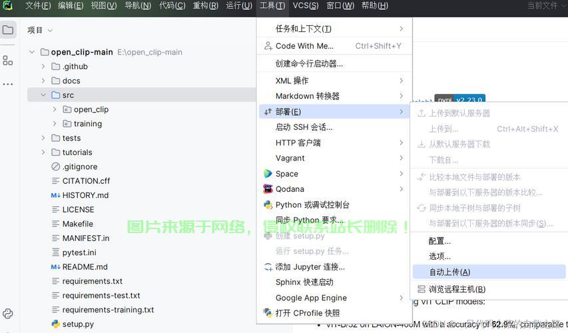Viewport: 568px width, 333px height.
Task: Open Google App Engine submenu
Action: [334, 298]
